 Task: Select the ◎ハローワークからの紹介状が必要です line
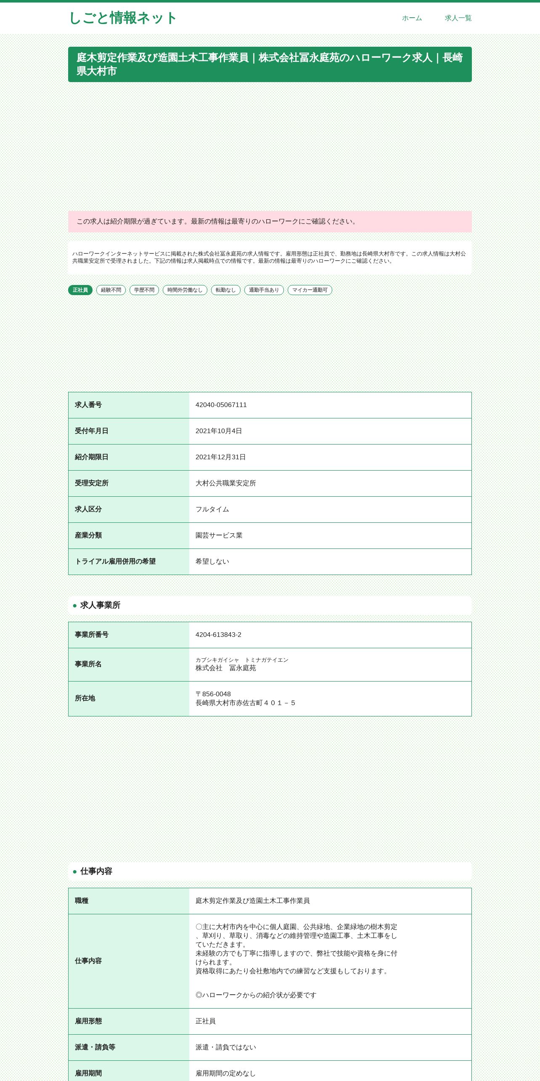click(x=256, y=995)
